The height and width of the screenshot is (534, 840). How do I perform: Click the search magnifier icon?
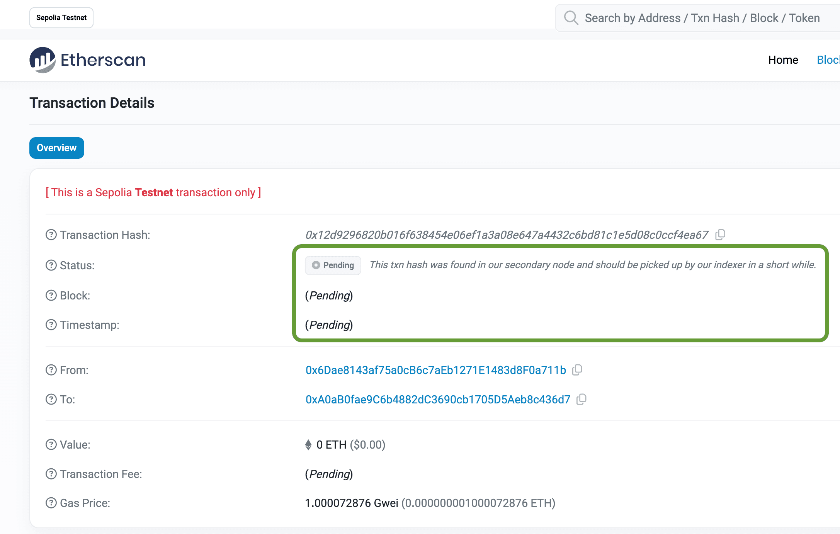(571, 18)
